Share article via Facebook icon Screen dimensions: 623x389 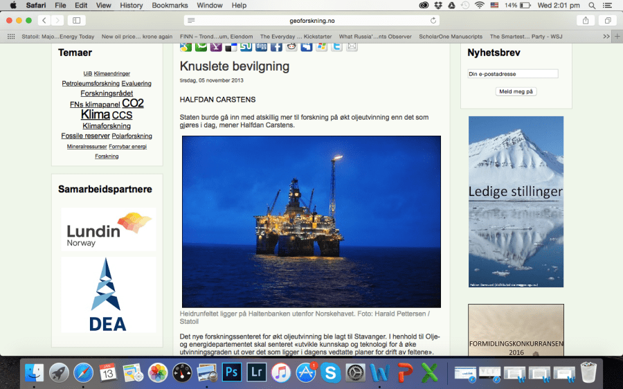click(276, 47)
